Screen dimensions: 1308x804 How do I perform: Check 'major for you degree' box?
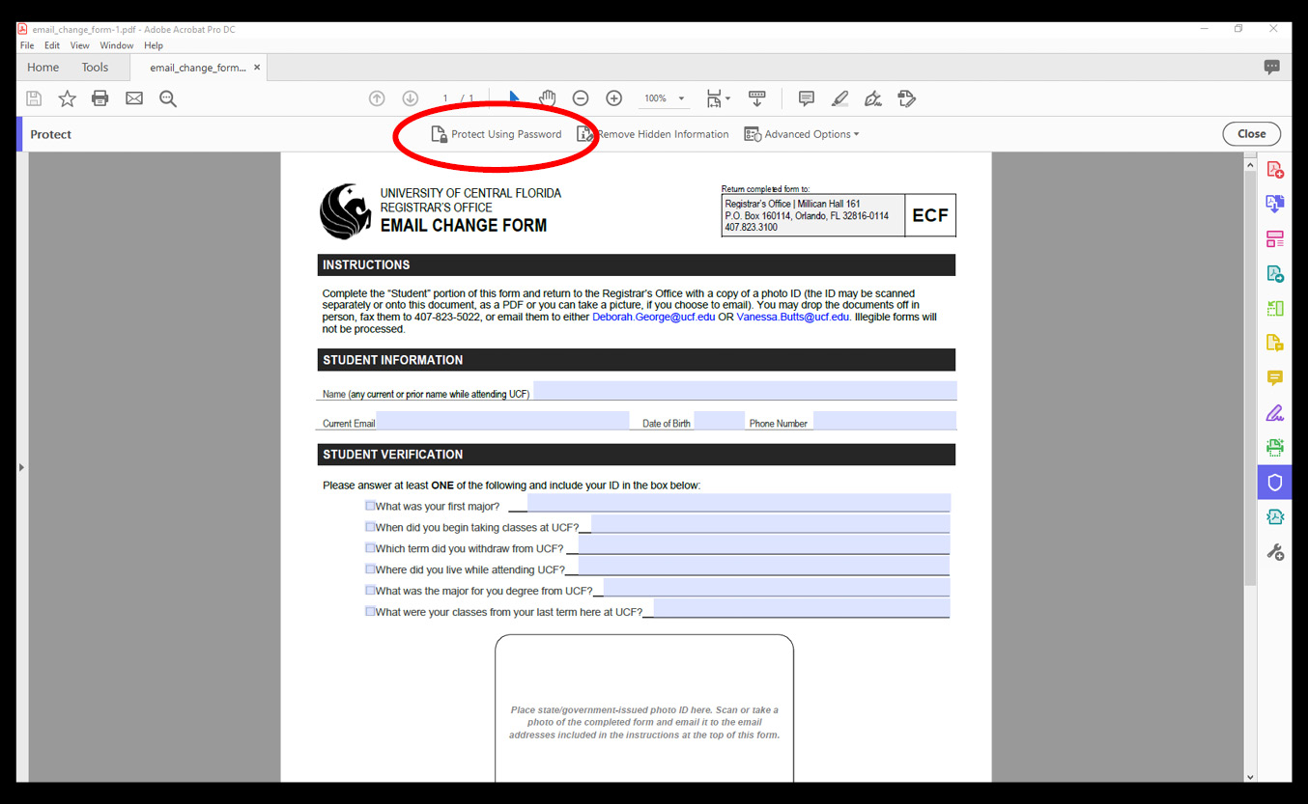tap(370, 591)
